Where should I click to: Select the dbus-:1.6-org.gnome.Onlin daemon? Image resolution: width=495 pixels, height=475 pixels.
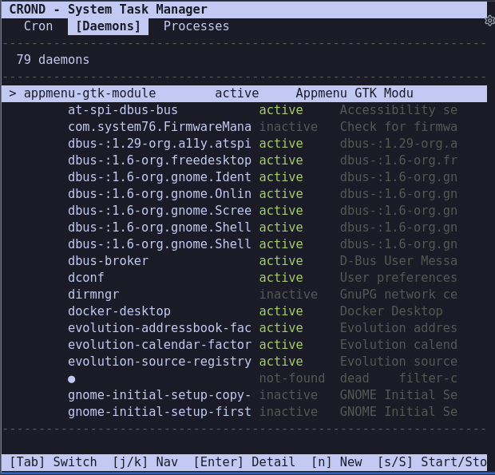click(x=160, y=194)
